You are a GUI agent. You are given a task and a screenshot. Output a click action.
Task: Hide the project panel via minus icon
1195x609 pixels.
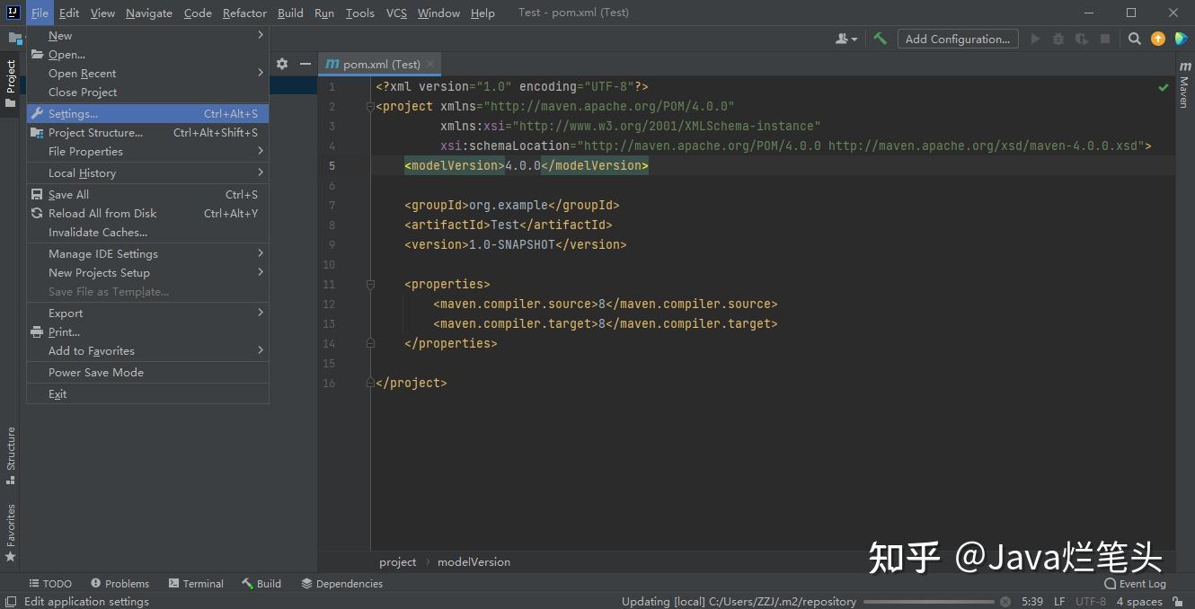305,64
